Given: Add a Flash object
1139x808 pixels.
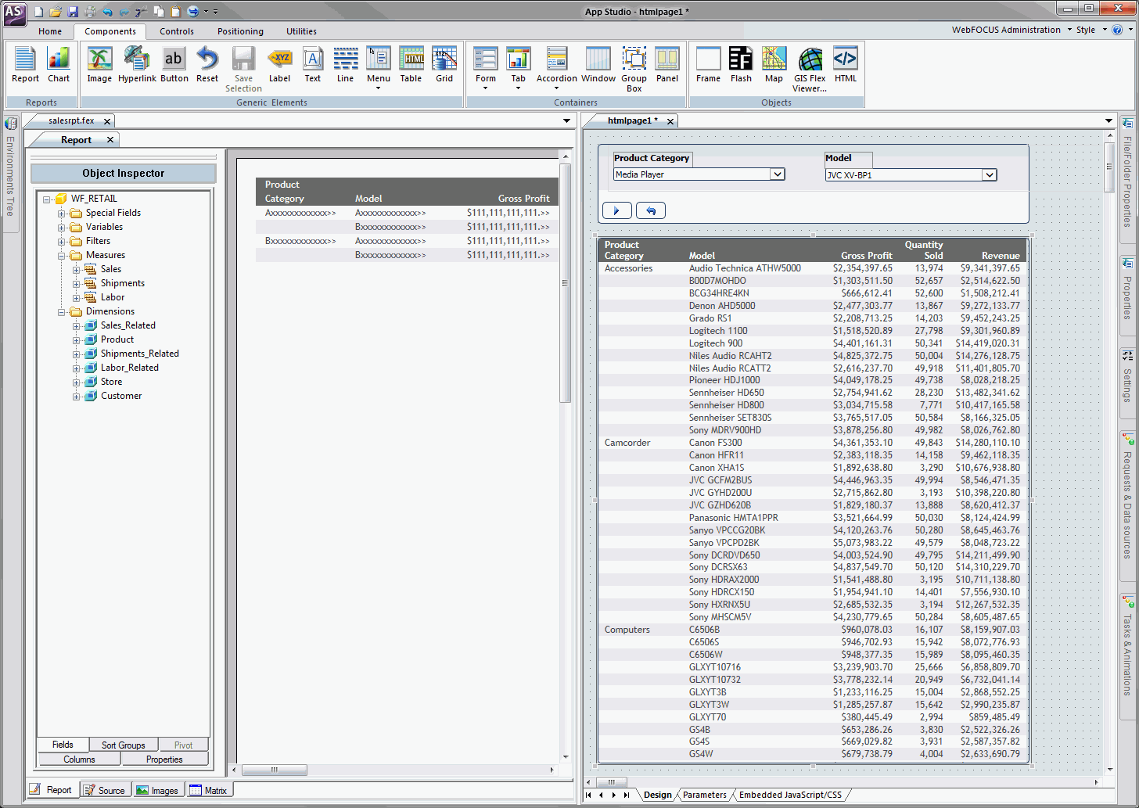Looking at the screenshot, I should (741, 64).
